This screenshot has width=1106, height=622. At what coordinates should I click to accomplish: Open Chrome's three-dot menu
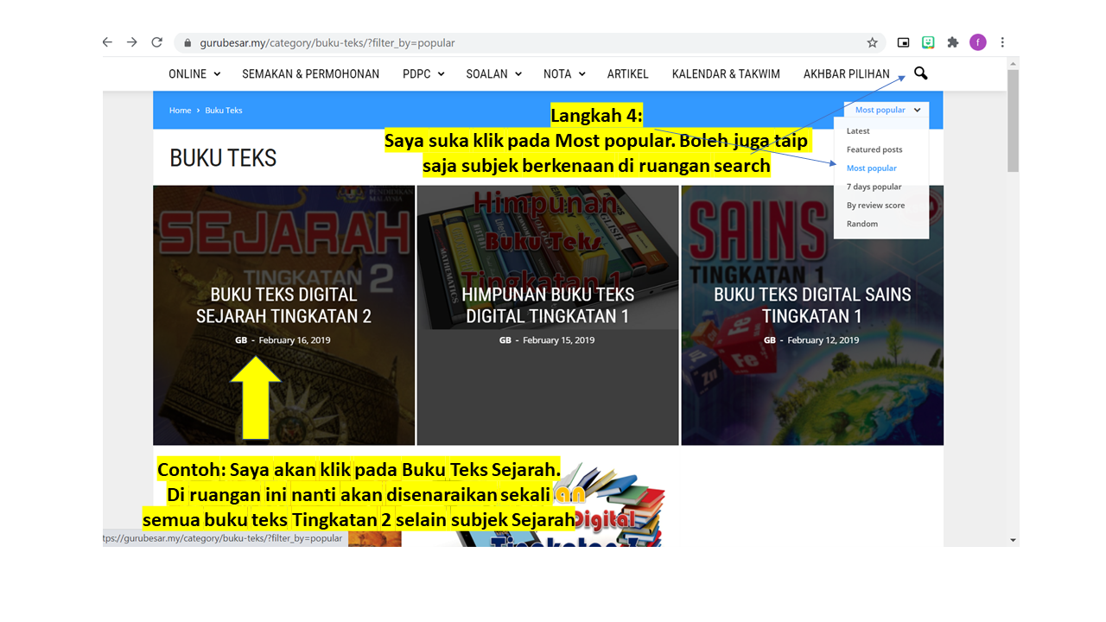[x=1002, y=42]
